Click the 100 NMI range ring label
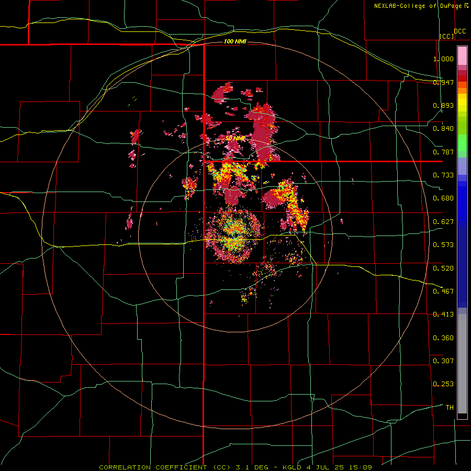The width and height of the screenshot is (471, 471). coord(235,41)
